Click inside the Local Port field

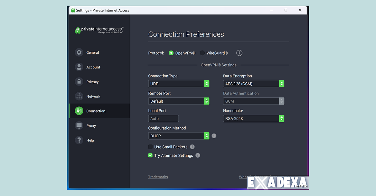tap(163, 118)
